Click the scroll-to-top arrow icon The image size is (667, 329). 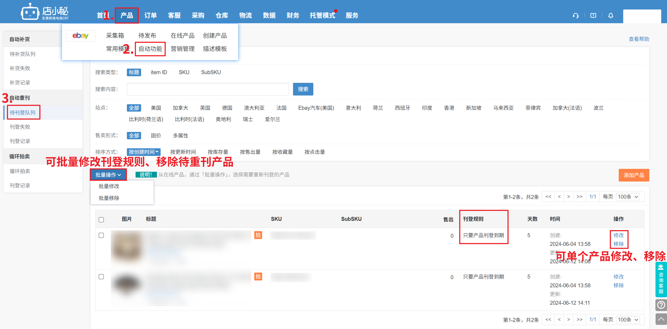[661, 319]
